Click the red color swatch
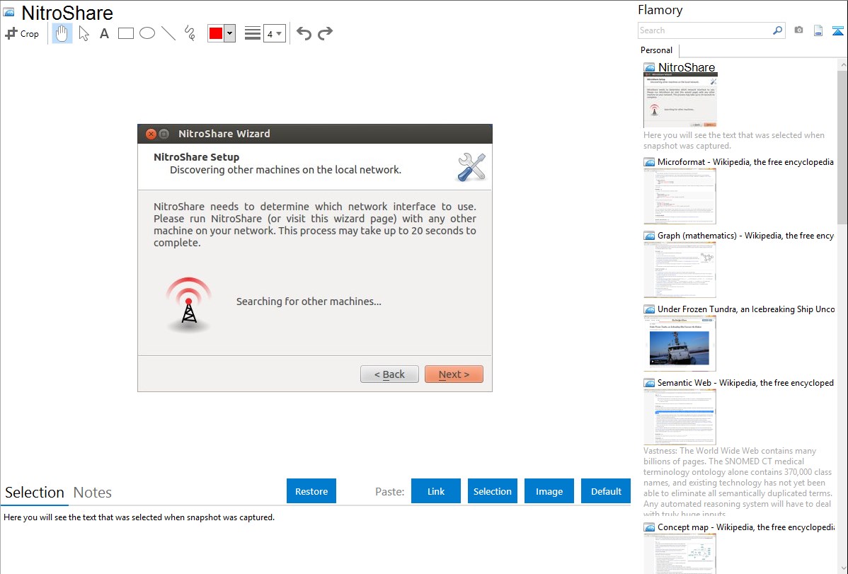Viewport: 848px width, 574px height. click(x=216, y=33)
